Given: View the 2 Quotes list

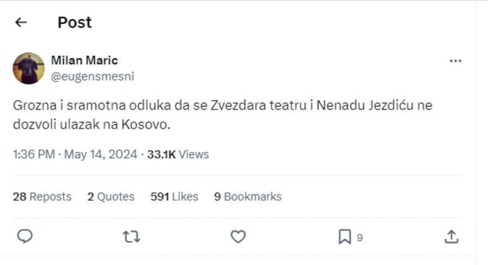Looking at the screenshot, I should pyautogui.click(x=111, y=197).
